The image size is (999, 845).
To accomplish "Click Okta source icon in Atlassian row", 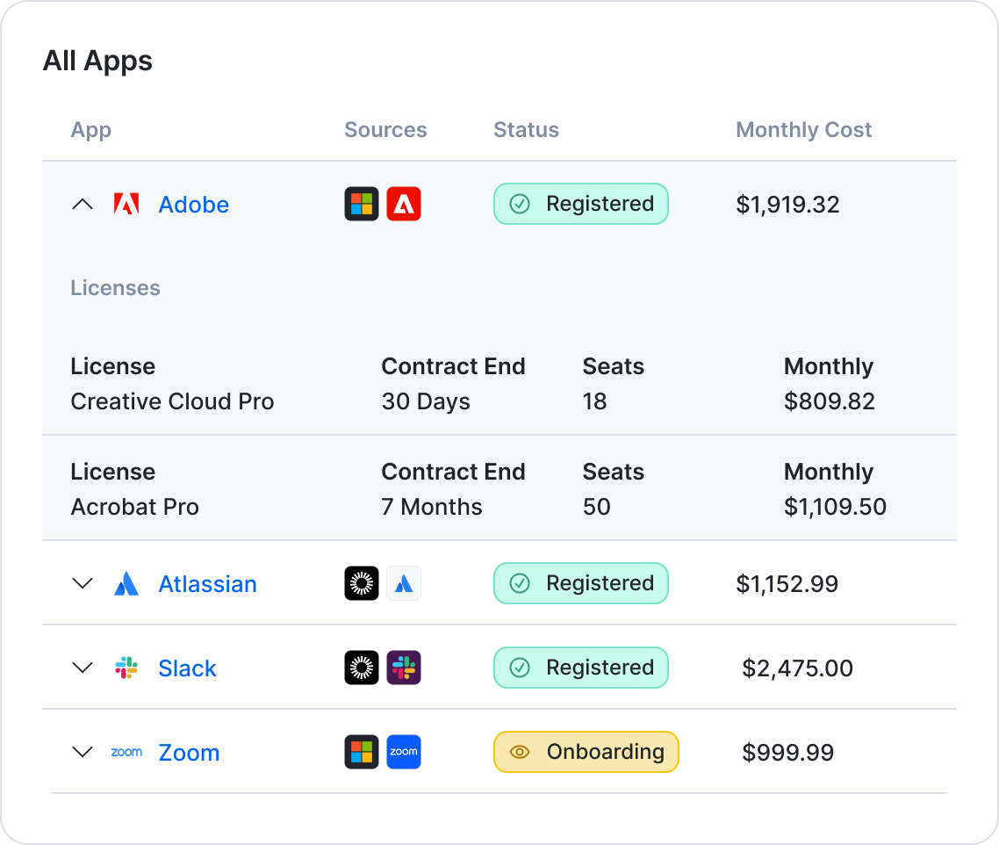I will point(362,583).
